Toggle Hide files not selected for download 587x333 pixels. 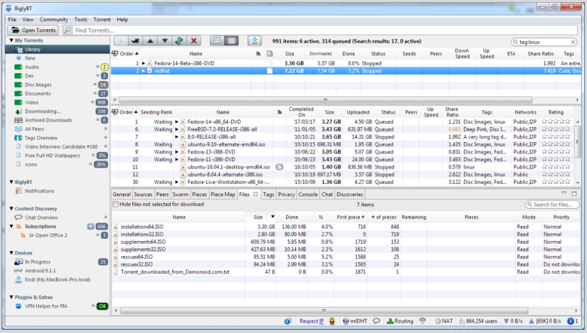(116, 204)
